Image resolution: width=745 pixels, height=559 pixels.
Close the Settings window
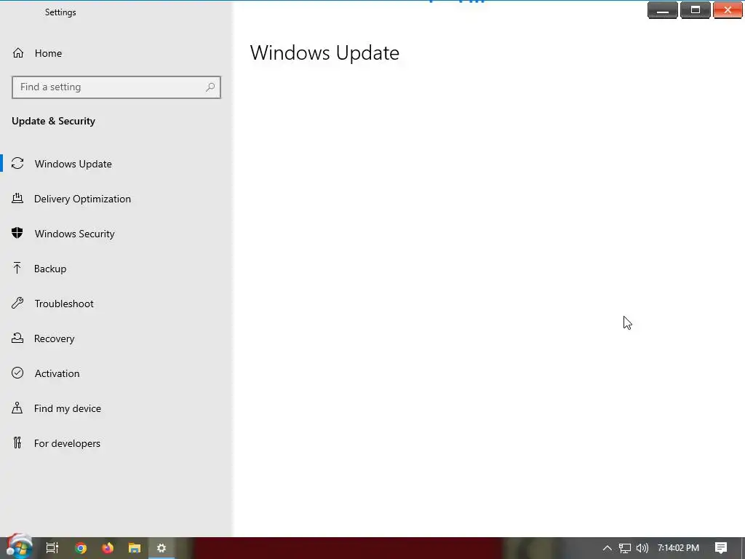point(728,10)
